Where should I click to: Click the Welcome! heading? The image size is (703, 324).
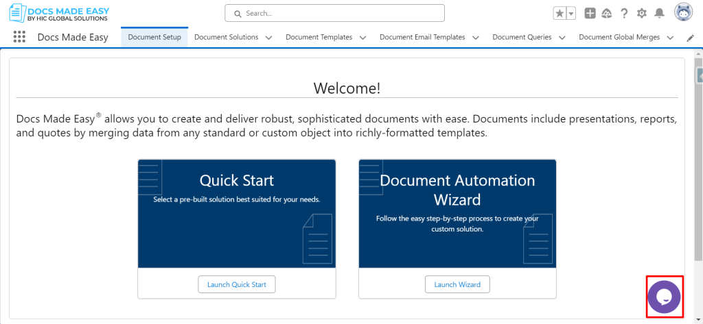point(347,88)
